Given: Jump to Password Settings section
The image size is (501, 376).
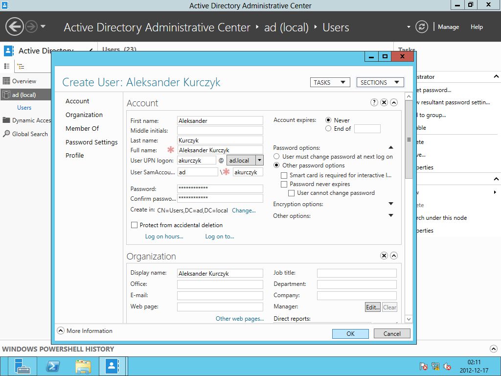Looking at the screenshot, I should [x=91, y=142].
